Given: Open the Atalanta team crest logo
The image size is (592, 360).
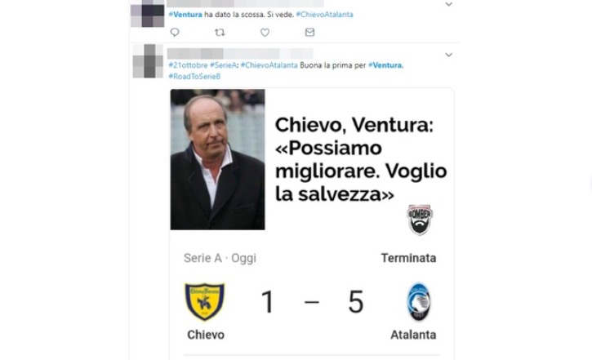Looking at the screenshot, I should point(419,302).
